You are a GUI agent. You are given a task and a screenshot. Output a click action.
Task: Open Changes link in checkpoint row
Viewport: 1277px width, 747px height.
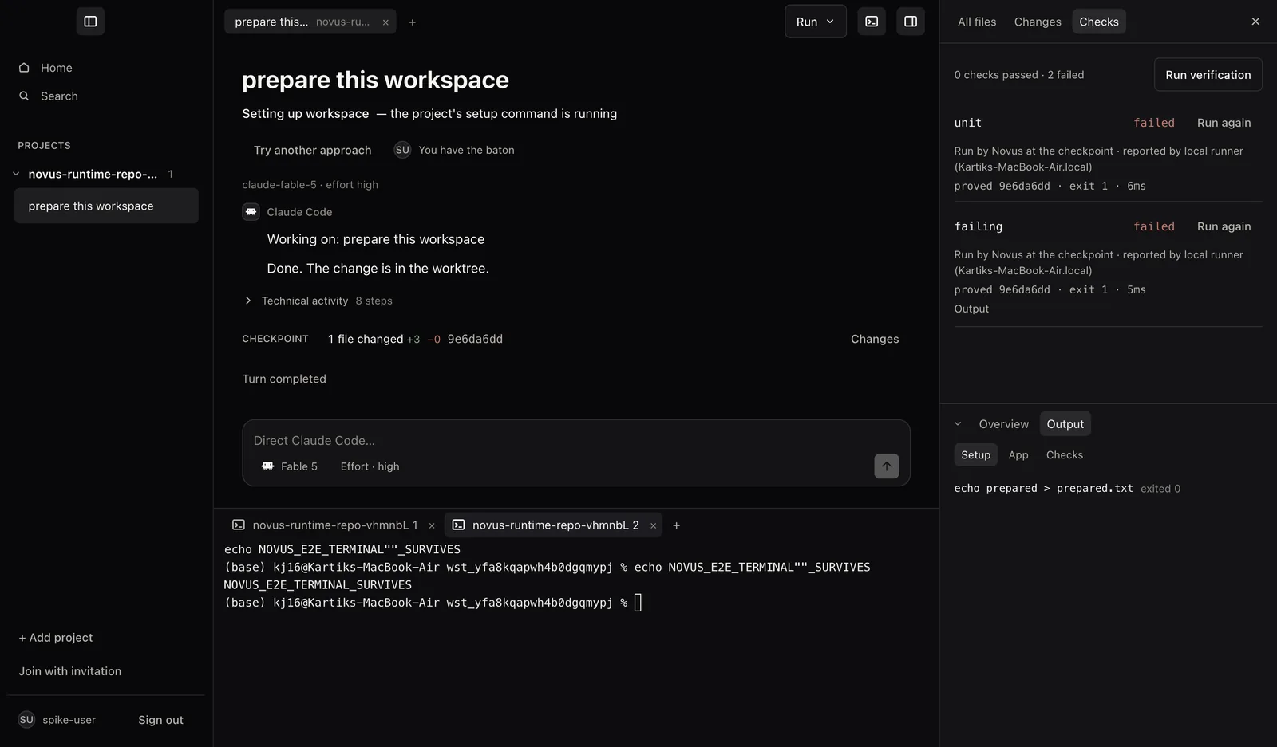coord(875,340)
